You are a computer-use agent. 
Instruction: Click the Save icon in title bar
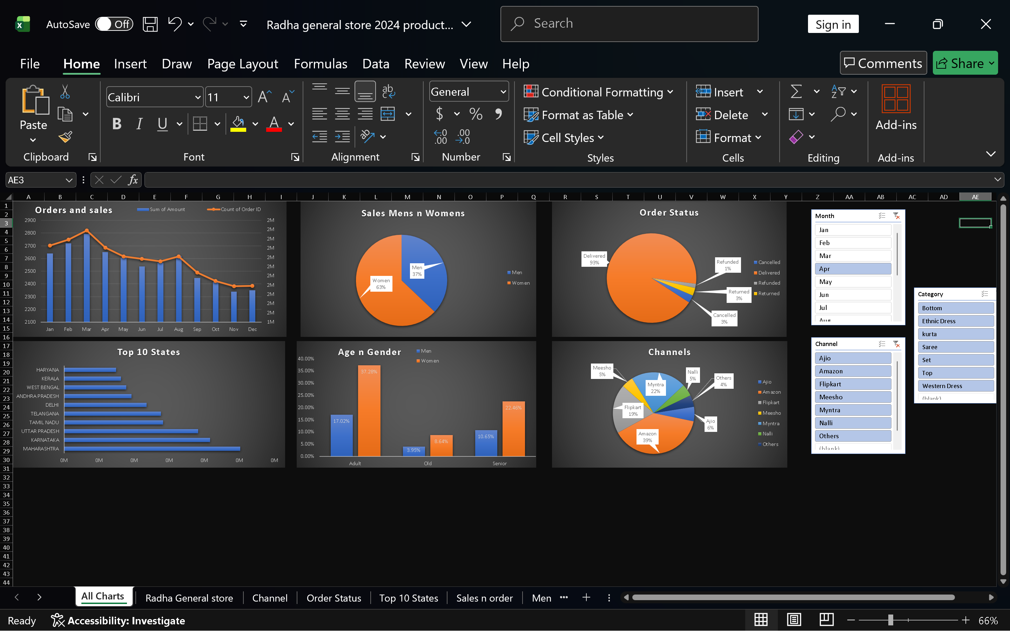coord(150,24)
